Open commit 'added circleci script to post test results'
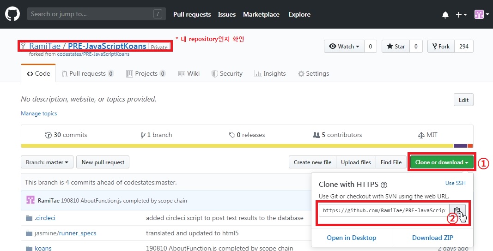 coord(225,218)
